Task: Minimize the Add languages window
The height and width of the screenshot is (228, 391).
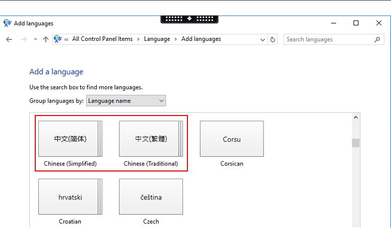Action: click(334, 23)
